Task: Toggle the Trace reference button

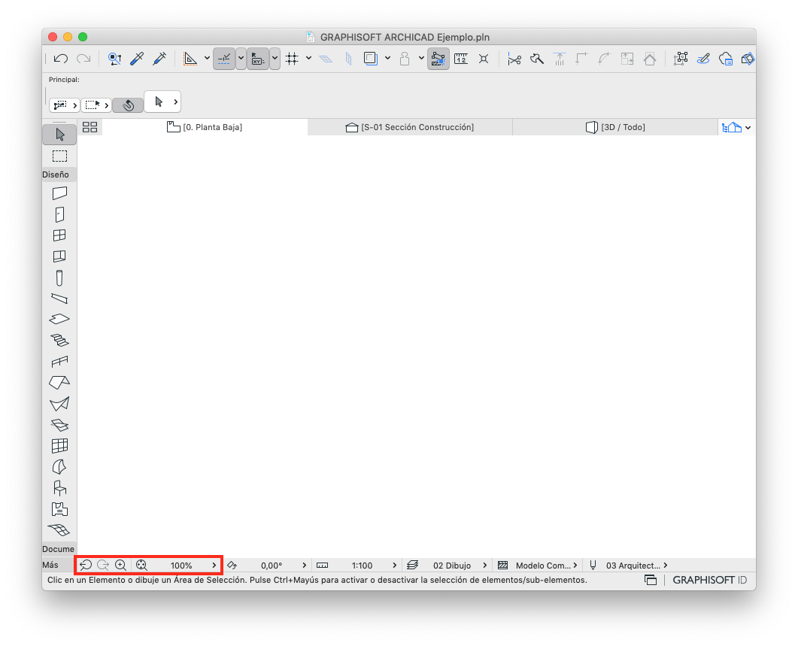Action: pyautogui.click(x=371, y=59)
